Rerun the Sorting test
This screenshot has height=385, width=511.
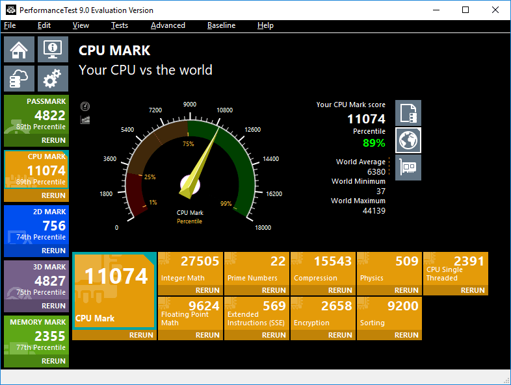(389, 335)
